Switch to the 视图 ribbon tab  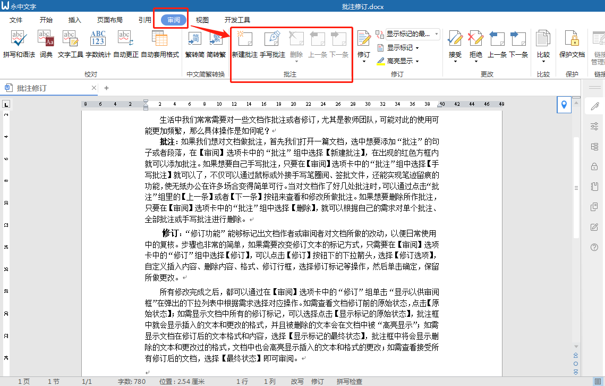point(202,19)
